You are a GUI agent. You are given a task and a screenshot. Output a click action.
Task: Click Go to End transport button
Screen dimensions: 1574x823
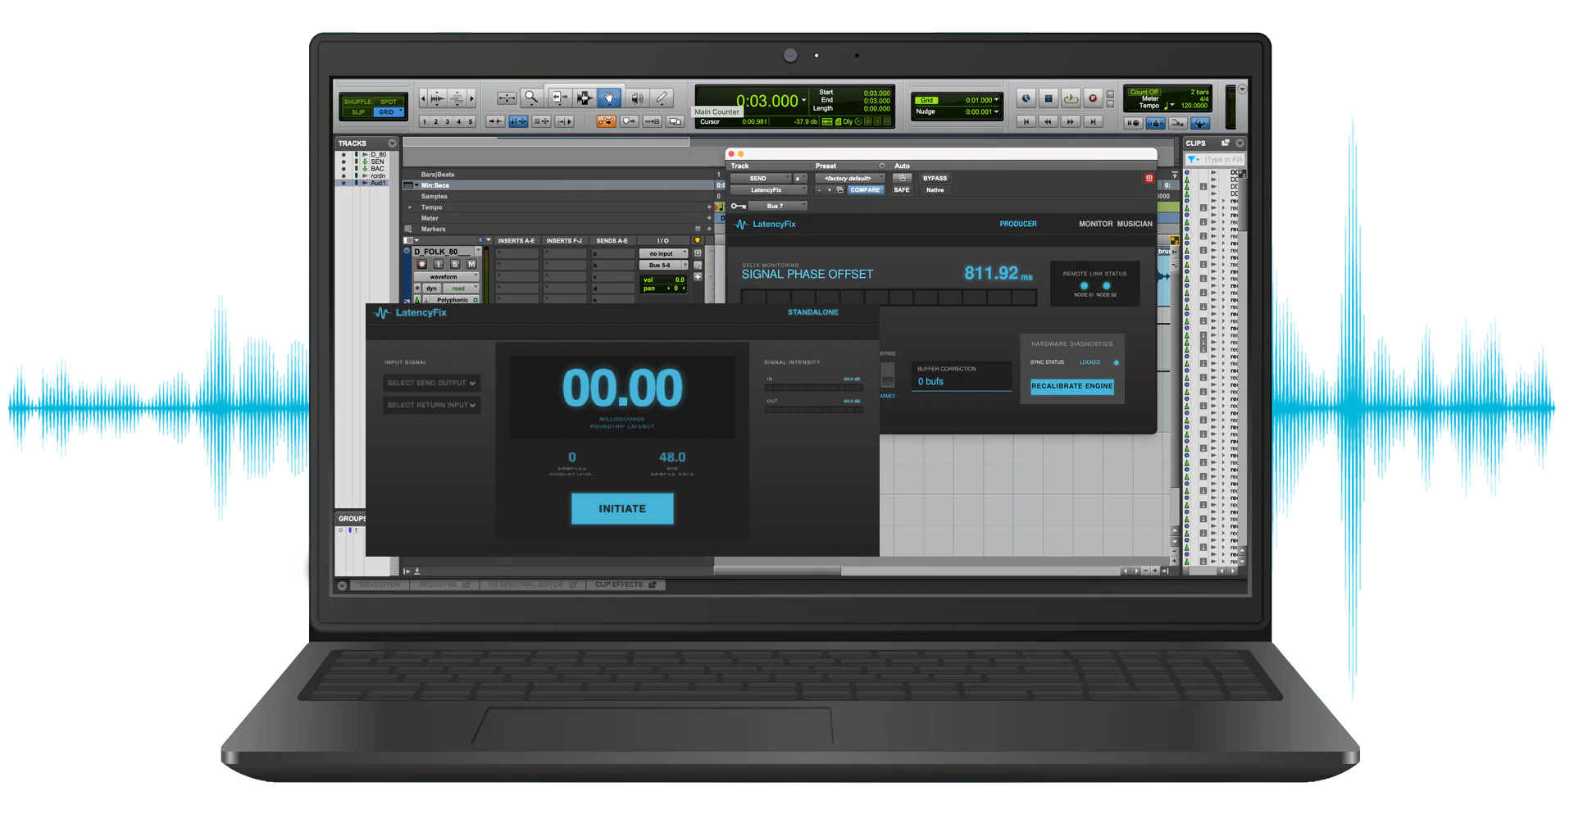point(1093,121)
